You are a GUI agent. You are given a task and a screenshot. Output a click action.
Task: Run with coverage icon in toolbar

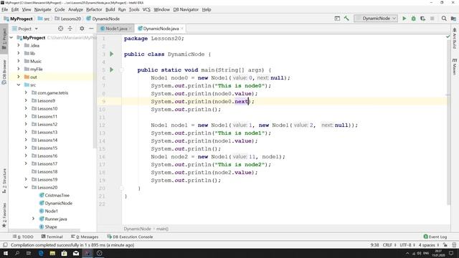pyautogui.click(x=422, y=19)
